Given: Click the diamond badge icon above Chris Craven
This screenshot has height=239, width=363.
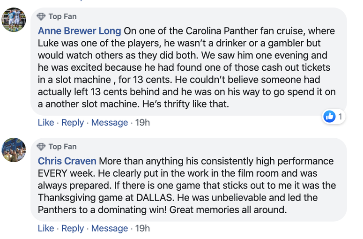Looking at the screenshot, I should click(x=41, y=147).
